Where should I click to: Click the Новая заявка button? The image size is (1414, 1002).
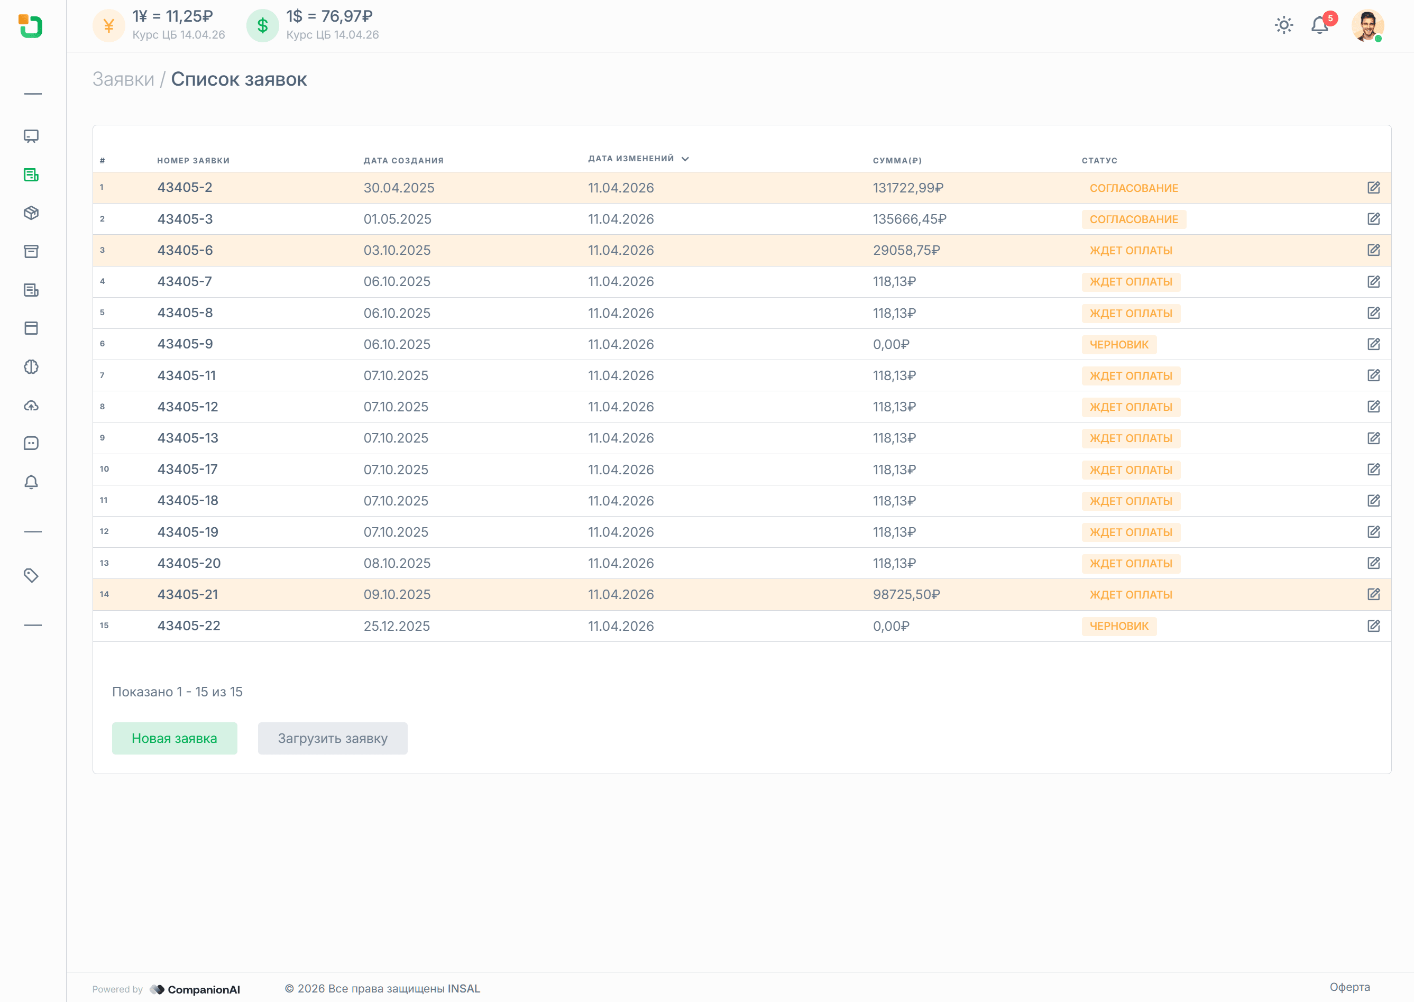pyautogui.click(x=175, y=739)
